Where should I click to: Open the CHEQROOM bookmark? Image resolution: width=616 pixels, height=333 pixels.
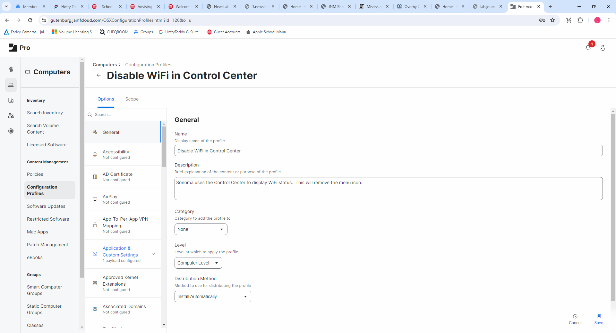tap(114, 32)
